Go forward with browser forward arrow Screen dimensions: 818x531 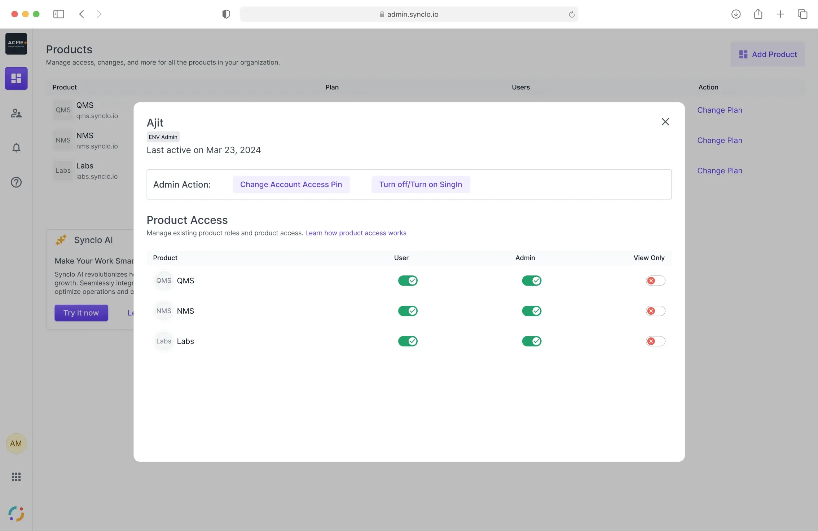point(99,14)
